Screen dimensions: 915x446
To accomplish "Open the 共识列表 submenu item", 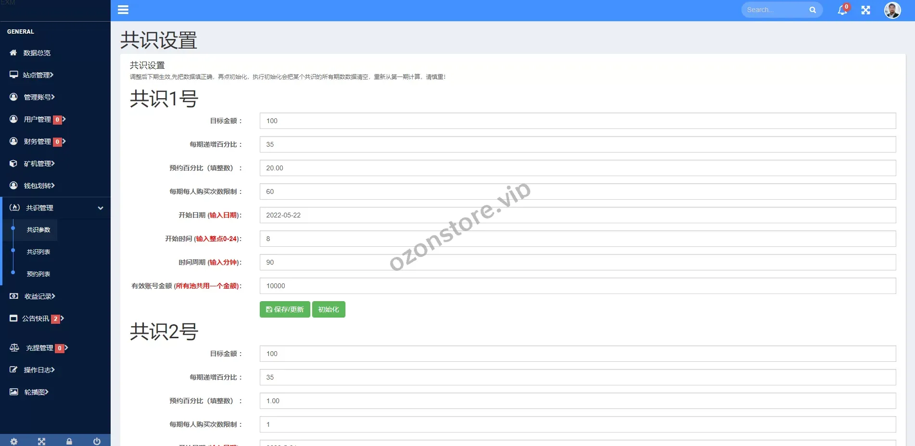I will pyautogui.click(x=38, y=252).
